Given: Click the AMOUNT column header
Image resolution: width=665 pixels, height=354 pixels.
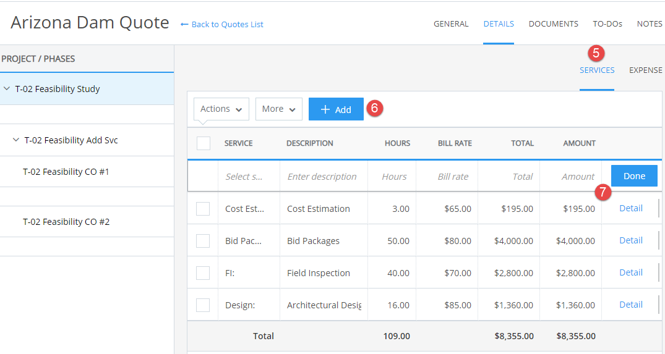Looking at the screenshot, I should click(580, 143).
